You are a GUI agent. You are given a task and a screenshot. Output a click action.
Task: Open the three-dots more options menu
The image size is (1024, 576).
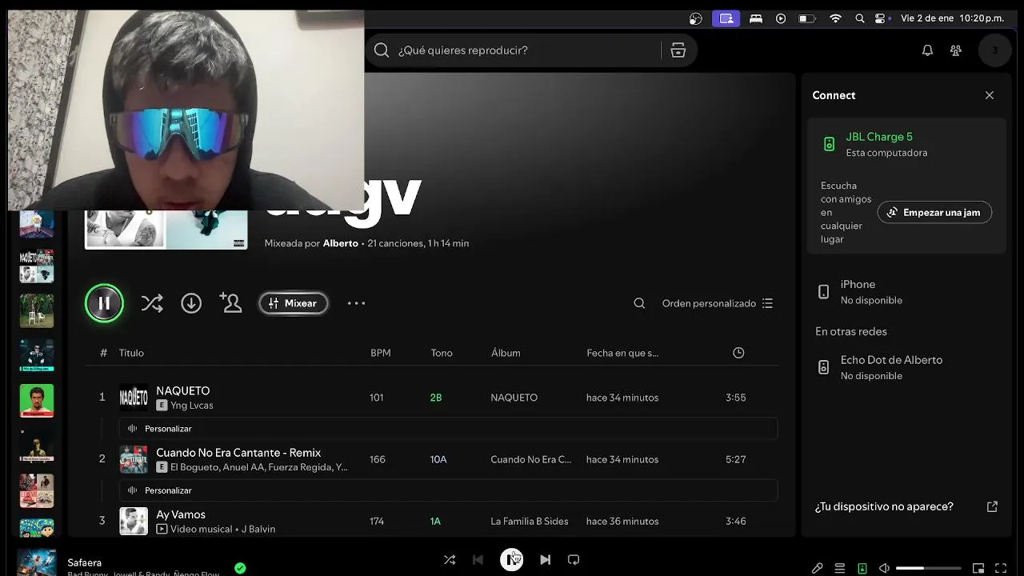point(356,303)
